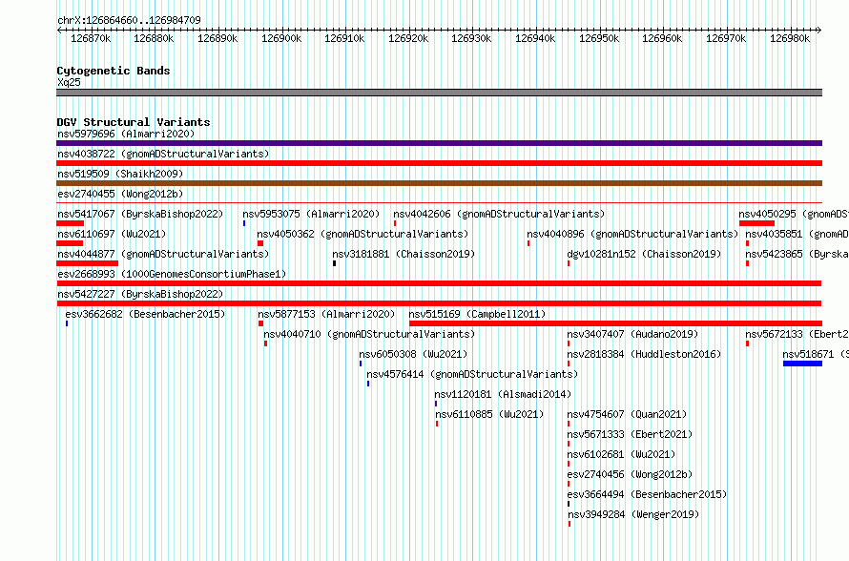
Task: Open nsv6110697 (Wu2021) label
Action: 112,234
